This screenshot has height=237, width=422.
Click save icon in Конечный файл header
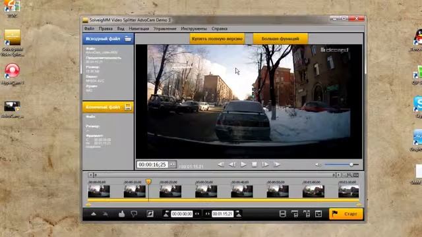(x=128, y=107)
